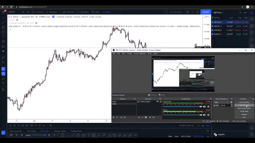The width and height of the screenshot is (255, 143).
Task: Adjust the Mic/Aux volume slider
Action: [183, 115]
